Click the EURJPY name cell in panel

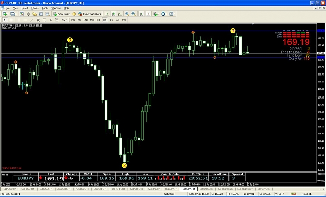click(26, 178)
